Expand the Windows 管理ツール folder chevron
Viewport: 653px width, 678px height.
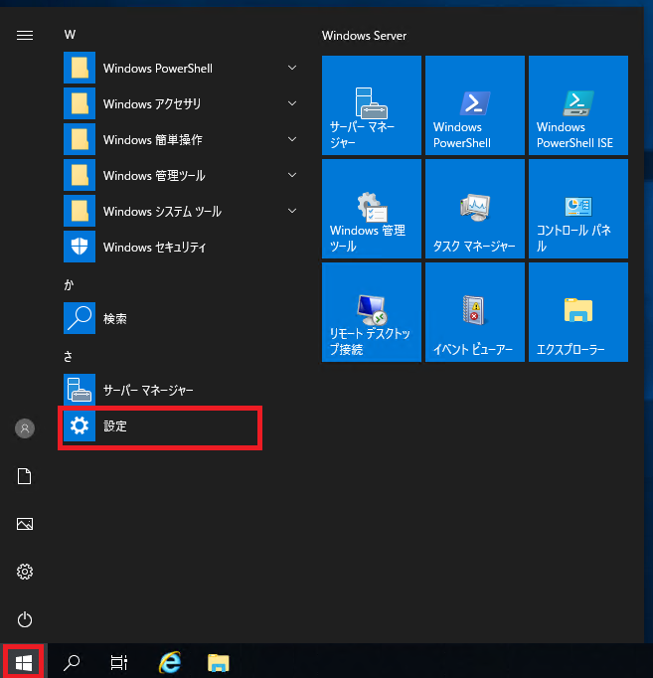coord(292,175)
